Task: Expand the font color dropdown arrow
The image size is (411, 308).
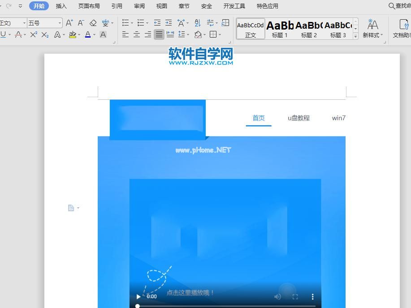Action: 94,34
